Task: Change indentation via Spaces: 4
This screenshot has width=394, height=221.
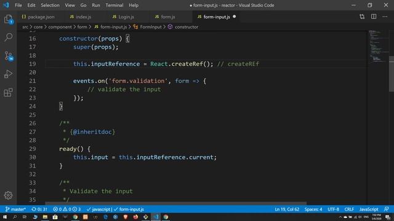Action: pos(313,209)
